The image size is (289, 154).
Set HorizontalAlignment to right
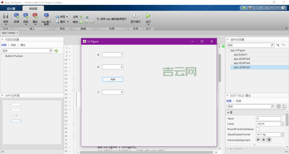(269, 140)
